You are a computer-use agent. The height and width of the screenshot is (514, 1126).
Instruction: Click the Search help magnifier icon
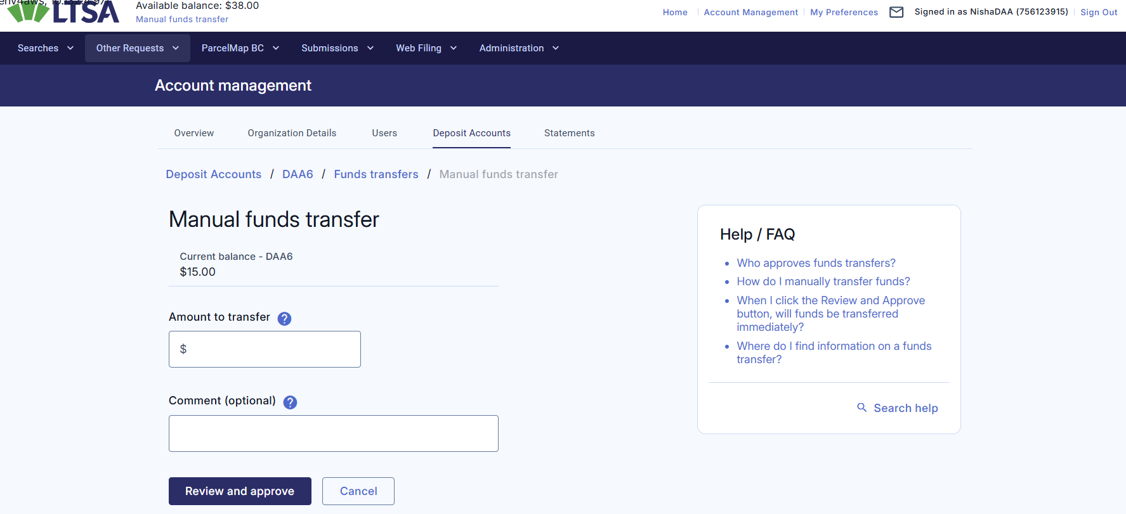coord(861,408)
